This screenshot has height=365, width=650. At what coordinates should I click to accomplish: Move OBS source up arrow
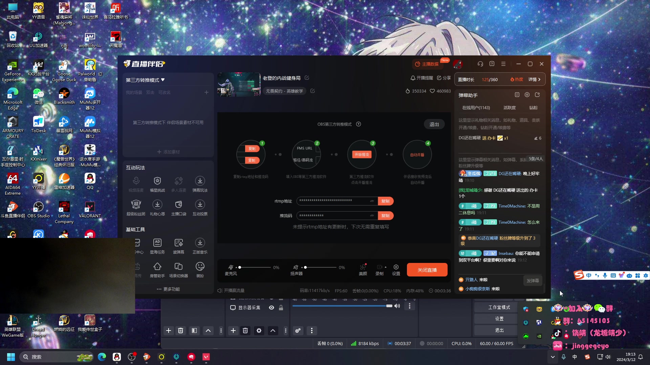273,331
